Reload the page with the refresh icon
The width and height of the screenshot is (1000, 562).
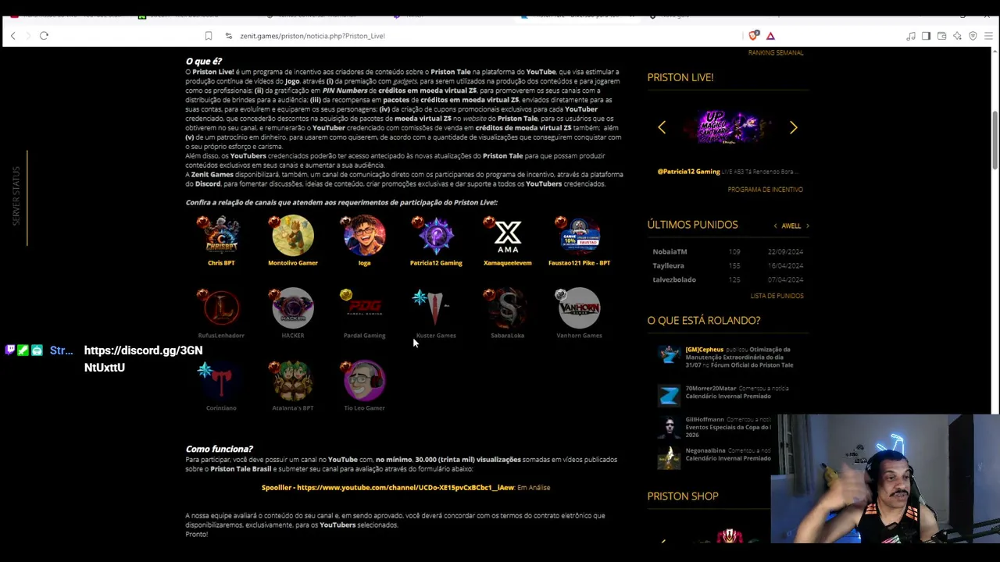(x=44, y=36)
